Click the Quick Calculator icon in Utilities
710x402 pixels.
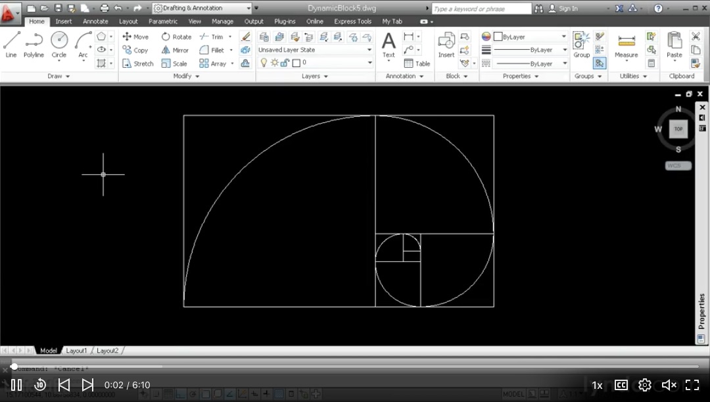coord(651,63)
